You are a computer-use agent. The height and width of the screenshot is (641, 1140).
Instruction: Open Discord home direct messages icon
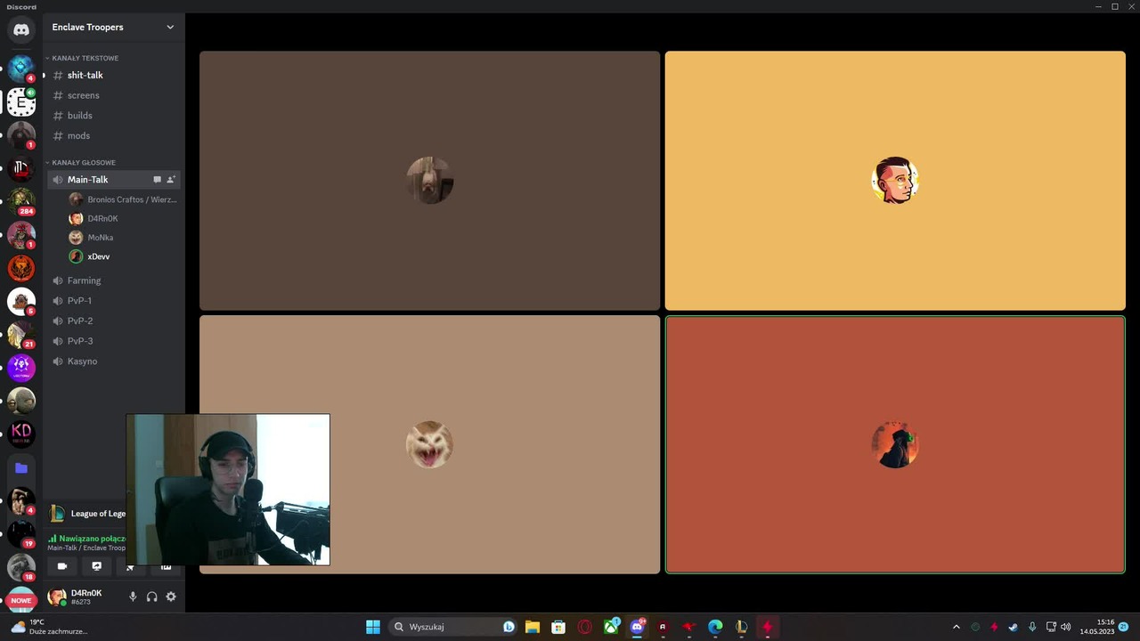coord(21,29)
